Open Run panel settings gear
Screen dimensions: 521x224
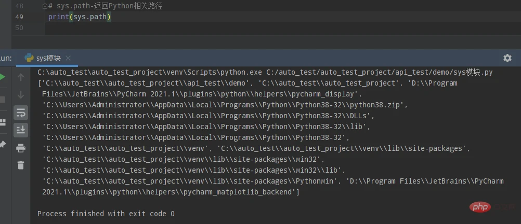coord(507,58)
